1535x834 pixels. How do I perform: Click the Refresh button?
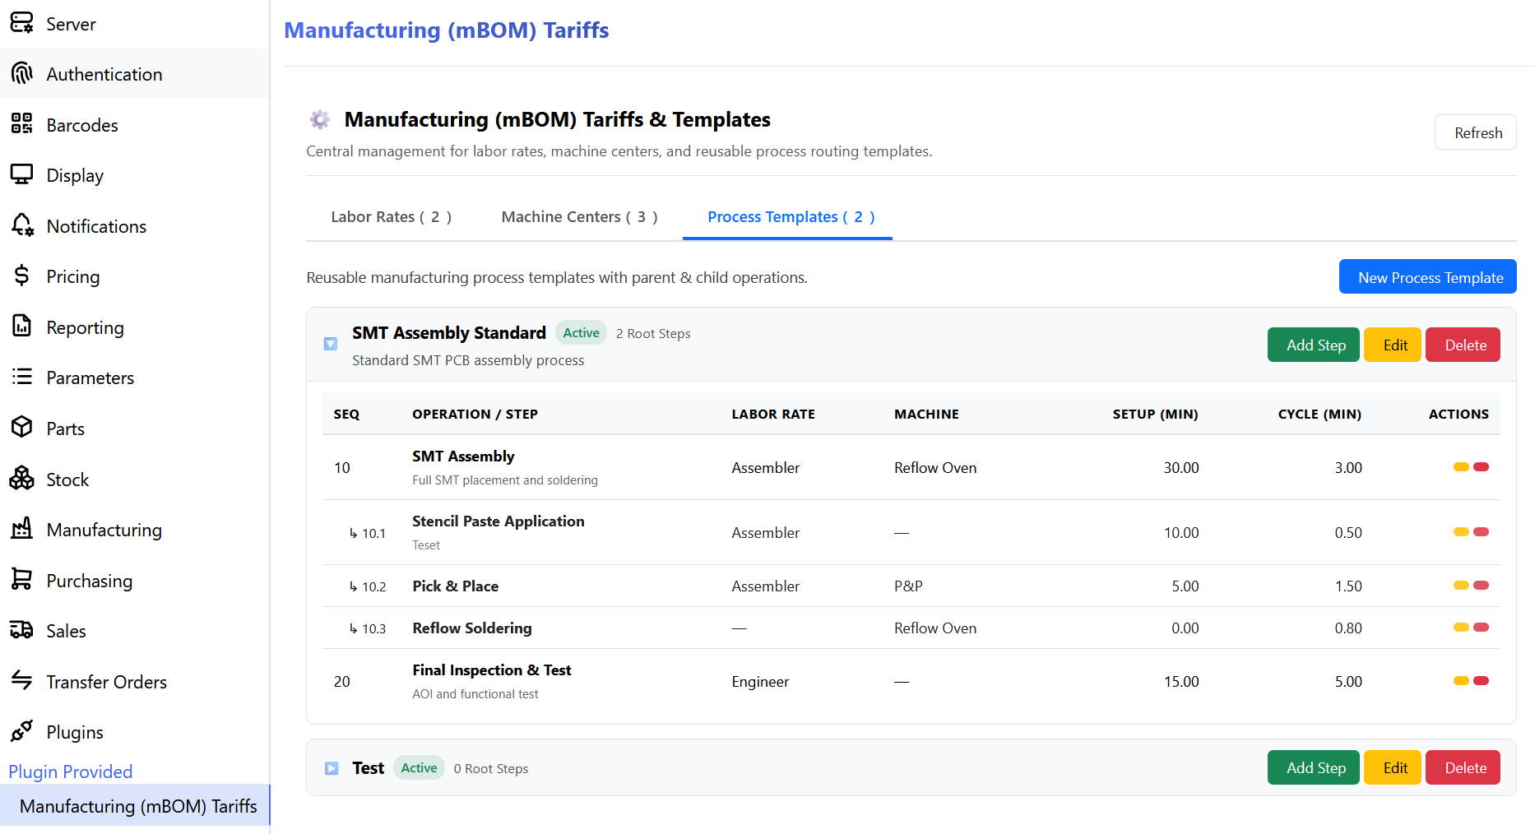pyautogui.click(x=1476, y=132)
